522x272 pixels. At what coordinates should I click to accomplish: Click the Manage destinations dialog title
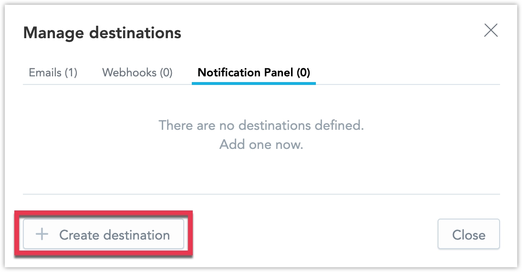point(102,32)
